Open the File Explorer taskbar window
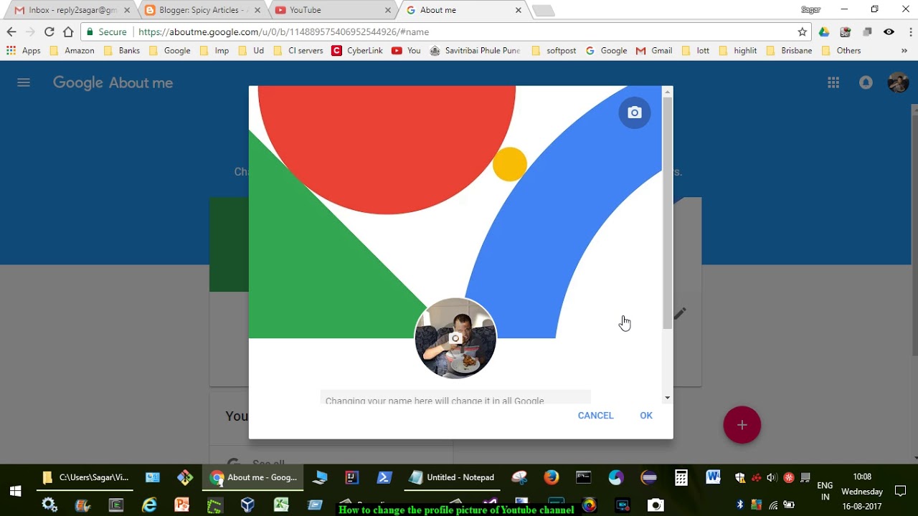Screen dimensions: 918x516 [85, 477]
